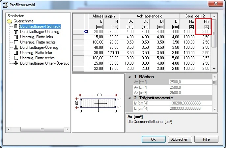226x148 pixels.
Task: Open Hilfe button
Action: pyautogui.click(x=206, y=139)
